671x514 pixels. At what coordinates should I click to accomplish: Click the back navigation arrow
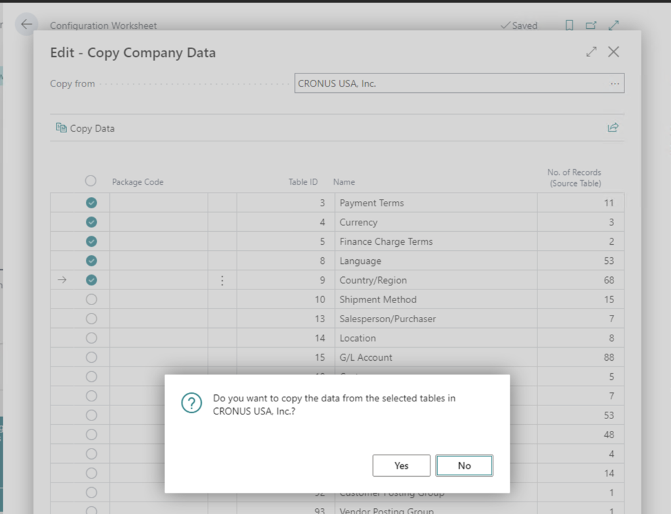click(x=26, y=24)
